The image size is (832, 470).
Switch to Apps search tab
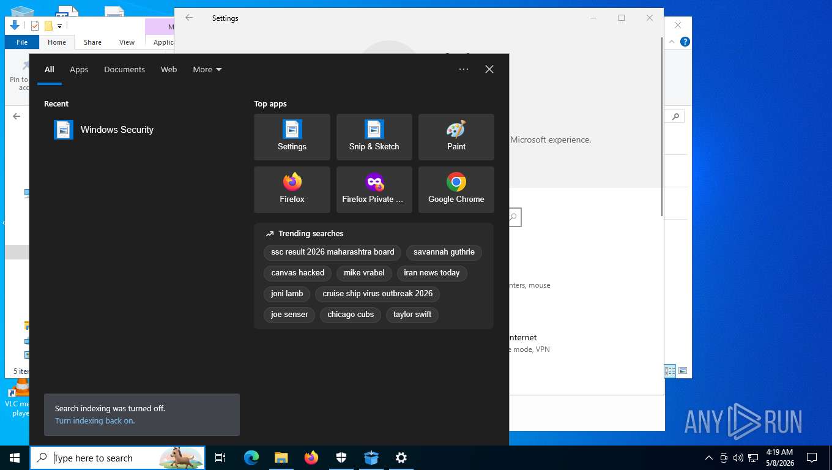click(79, 69)
